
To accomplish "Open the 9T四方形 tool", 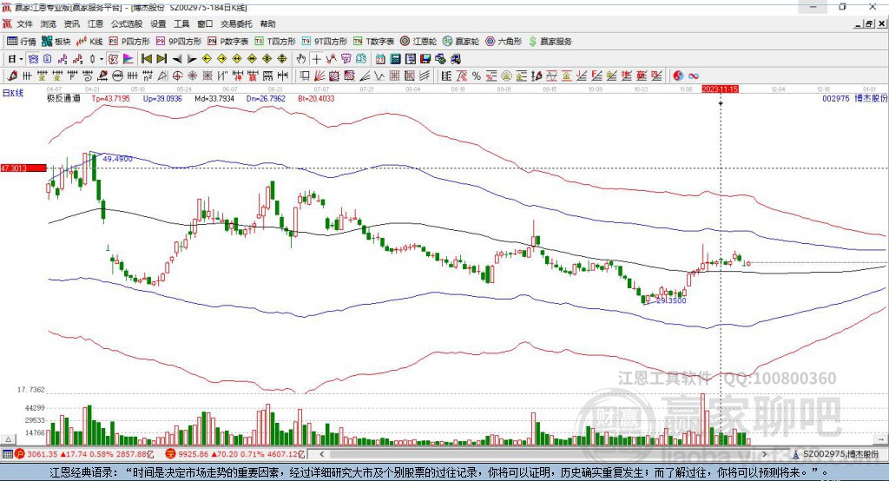I will (x=325, y=42).
